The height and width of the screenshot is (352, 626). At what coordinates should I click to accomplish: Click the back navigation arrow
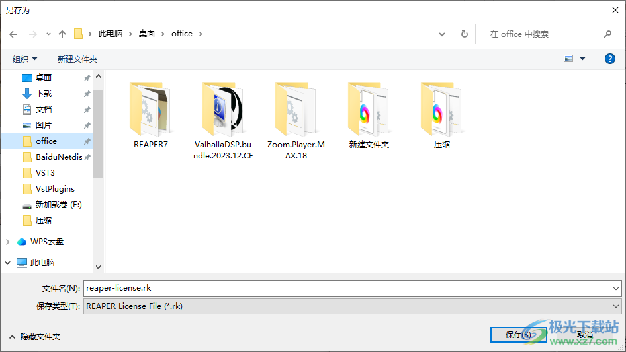coord(14,34)
